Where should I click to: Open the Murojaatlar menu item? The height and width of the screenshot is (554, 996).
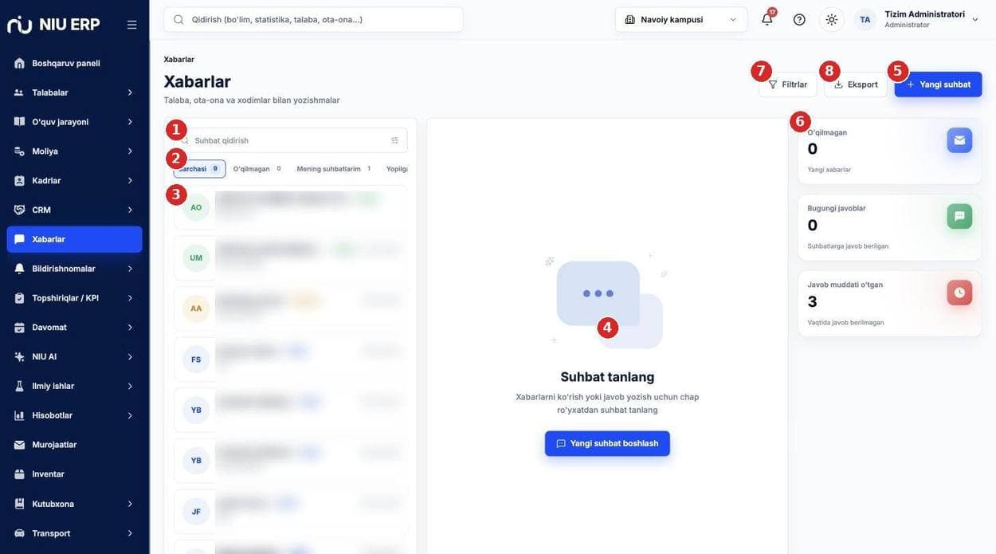[74, 445]
